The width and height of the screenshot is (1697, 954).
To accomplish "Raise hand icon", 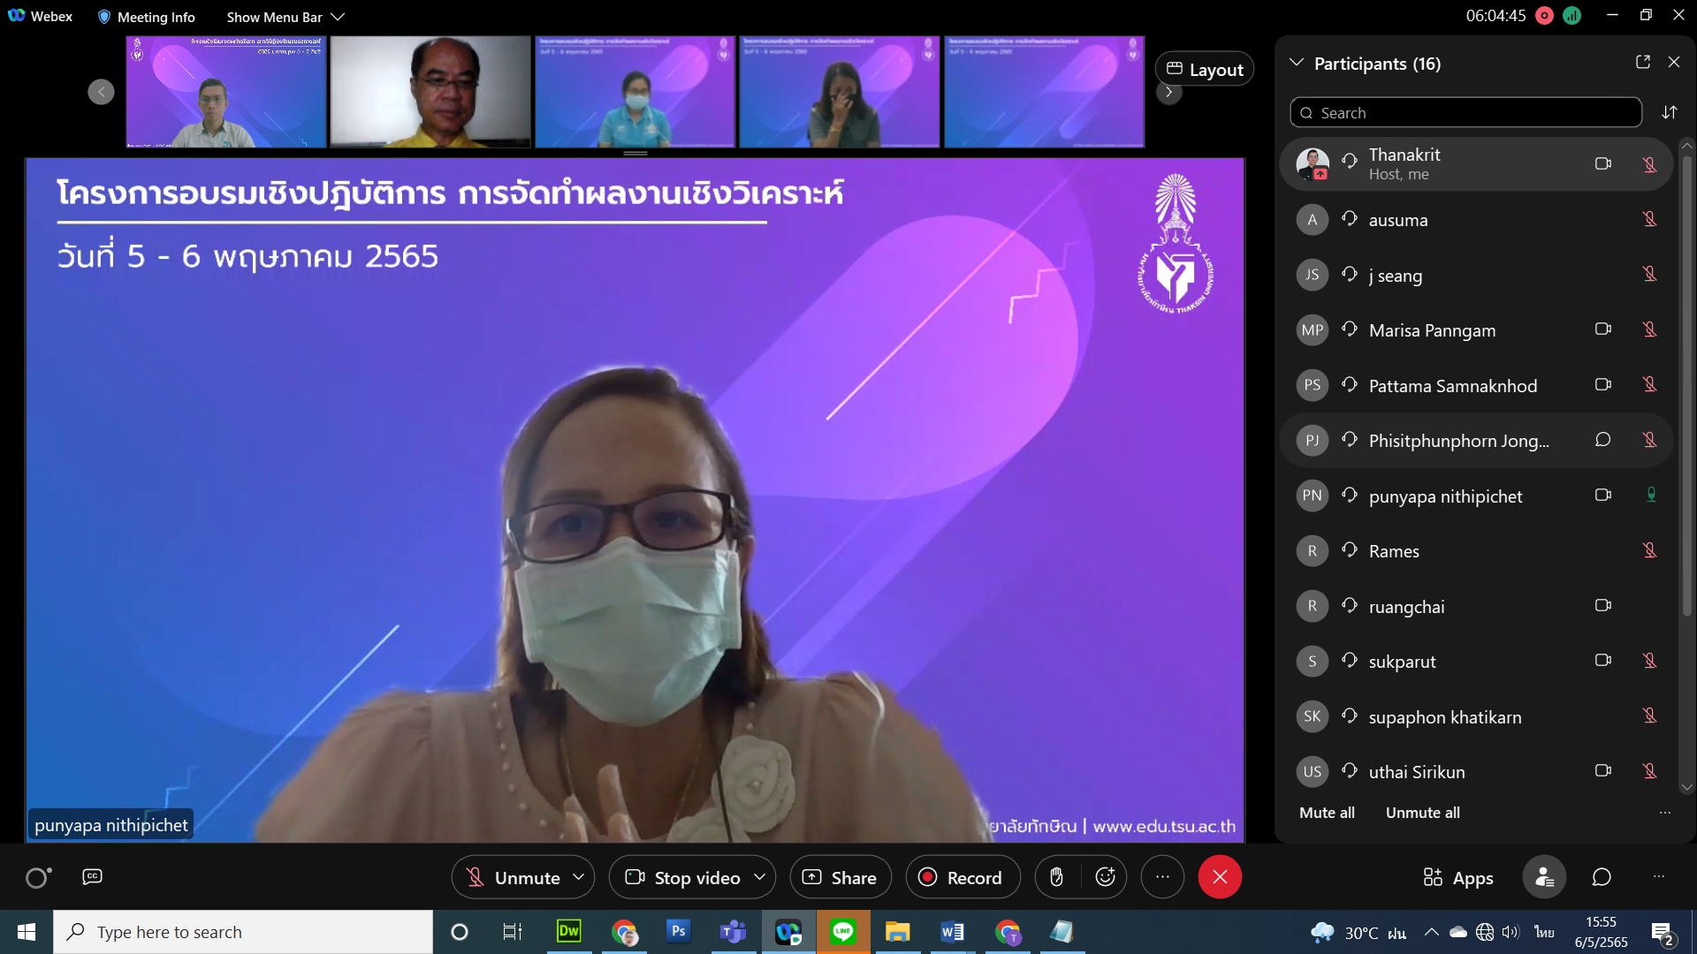I will click(1056, 877).
